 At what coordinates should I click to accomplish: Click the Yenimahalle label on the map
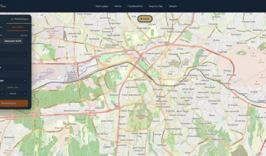pyautogui.click(x=113, y=35)
